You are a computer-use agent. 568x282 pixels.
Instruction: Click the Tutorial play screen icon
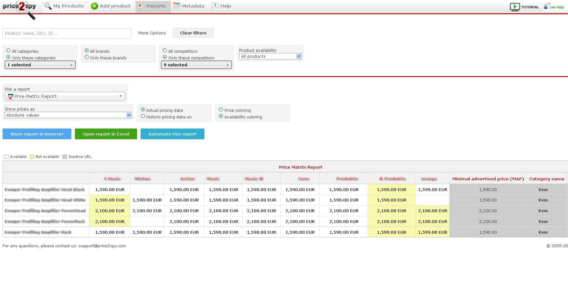click(515, 7)
